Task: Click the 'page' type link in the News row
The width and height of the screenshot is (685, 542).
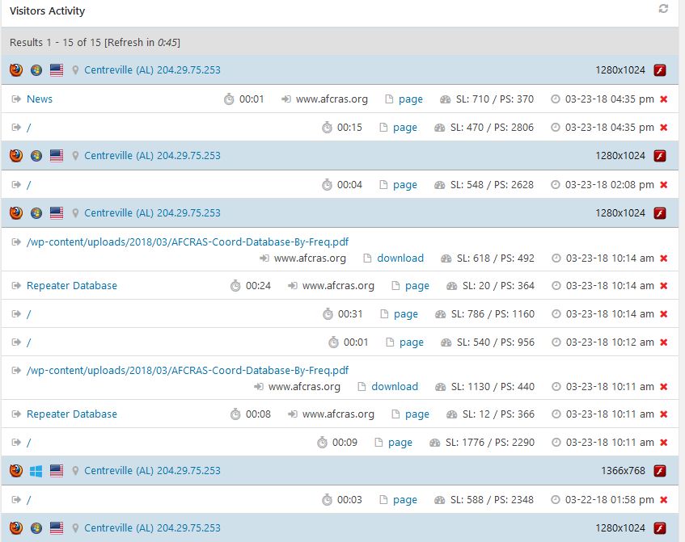Action: point(411,99)
